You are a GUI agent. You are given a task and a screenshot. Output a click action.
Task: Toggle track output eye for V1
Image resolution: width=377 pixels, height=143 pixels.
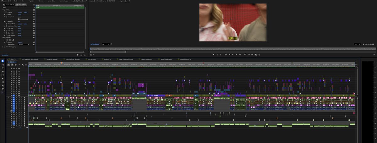point(19,96)
